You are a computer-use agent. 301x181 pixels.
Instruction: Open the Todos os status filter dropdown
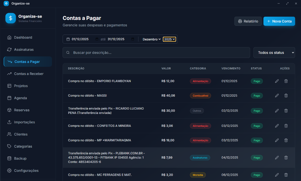pos(274,53)
